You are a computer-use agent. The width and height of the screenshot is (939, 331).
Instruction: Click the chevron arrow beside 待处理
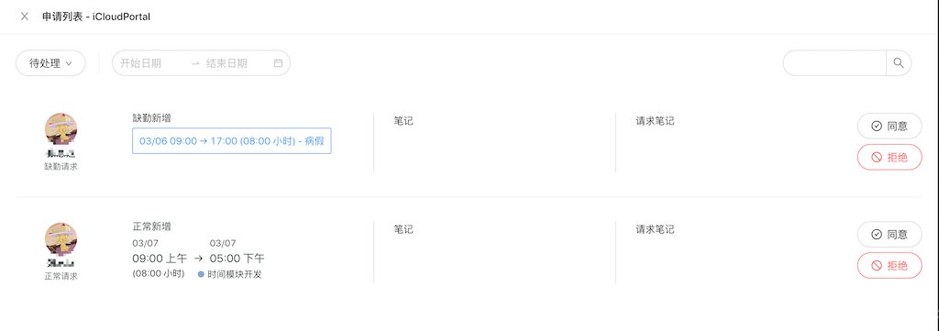(x=69, y=63)
